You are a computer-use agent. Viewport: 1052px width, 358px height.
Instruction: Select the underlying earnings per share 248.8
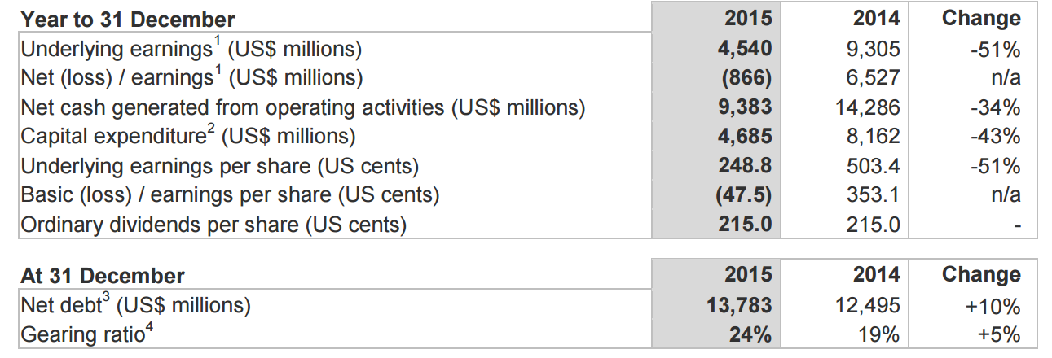tap(744, 166)
